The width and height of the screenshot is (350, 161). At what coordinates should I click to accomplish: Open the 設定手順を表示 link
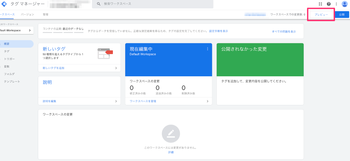[x=218, y=31]
